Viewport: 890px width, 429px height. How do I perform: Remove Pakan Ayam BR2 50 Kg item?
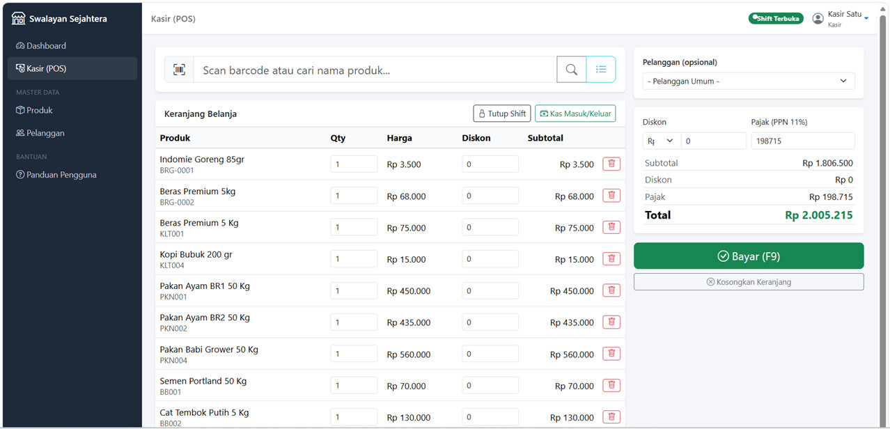(611, 322)
